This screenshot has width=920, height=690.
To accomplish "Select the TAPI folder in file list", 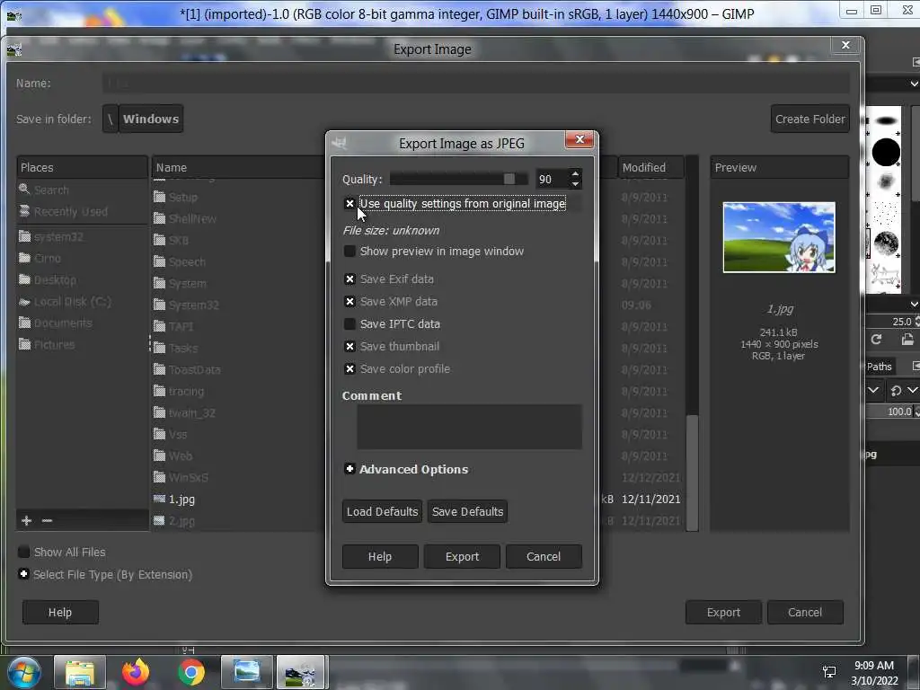I will [x=181, y=327].
